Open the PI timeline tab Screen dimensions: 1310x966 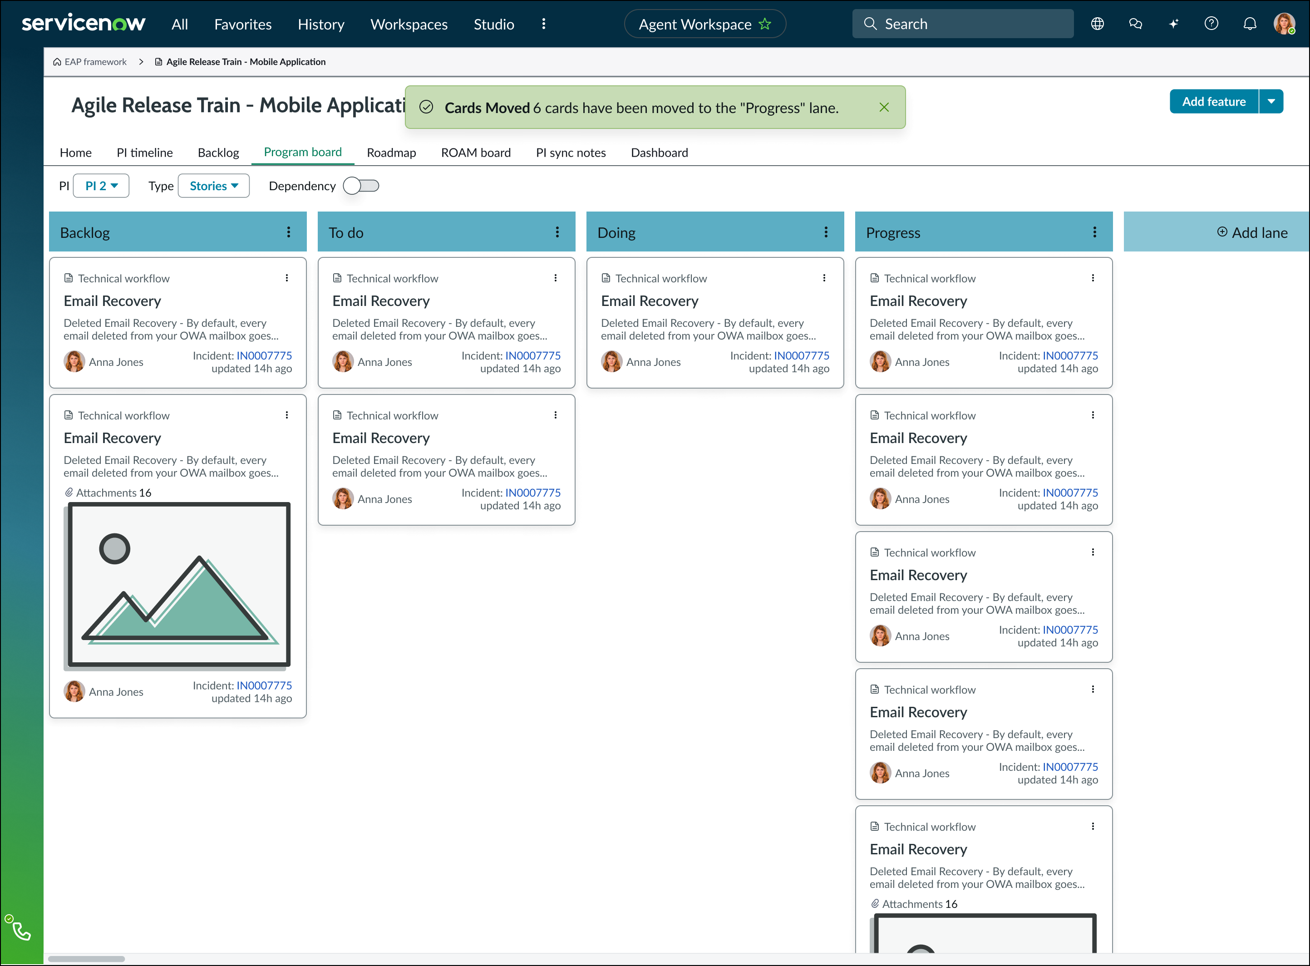coord(144,153)
